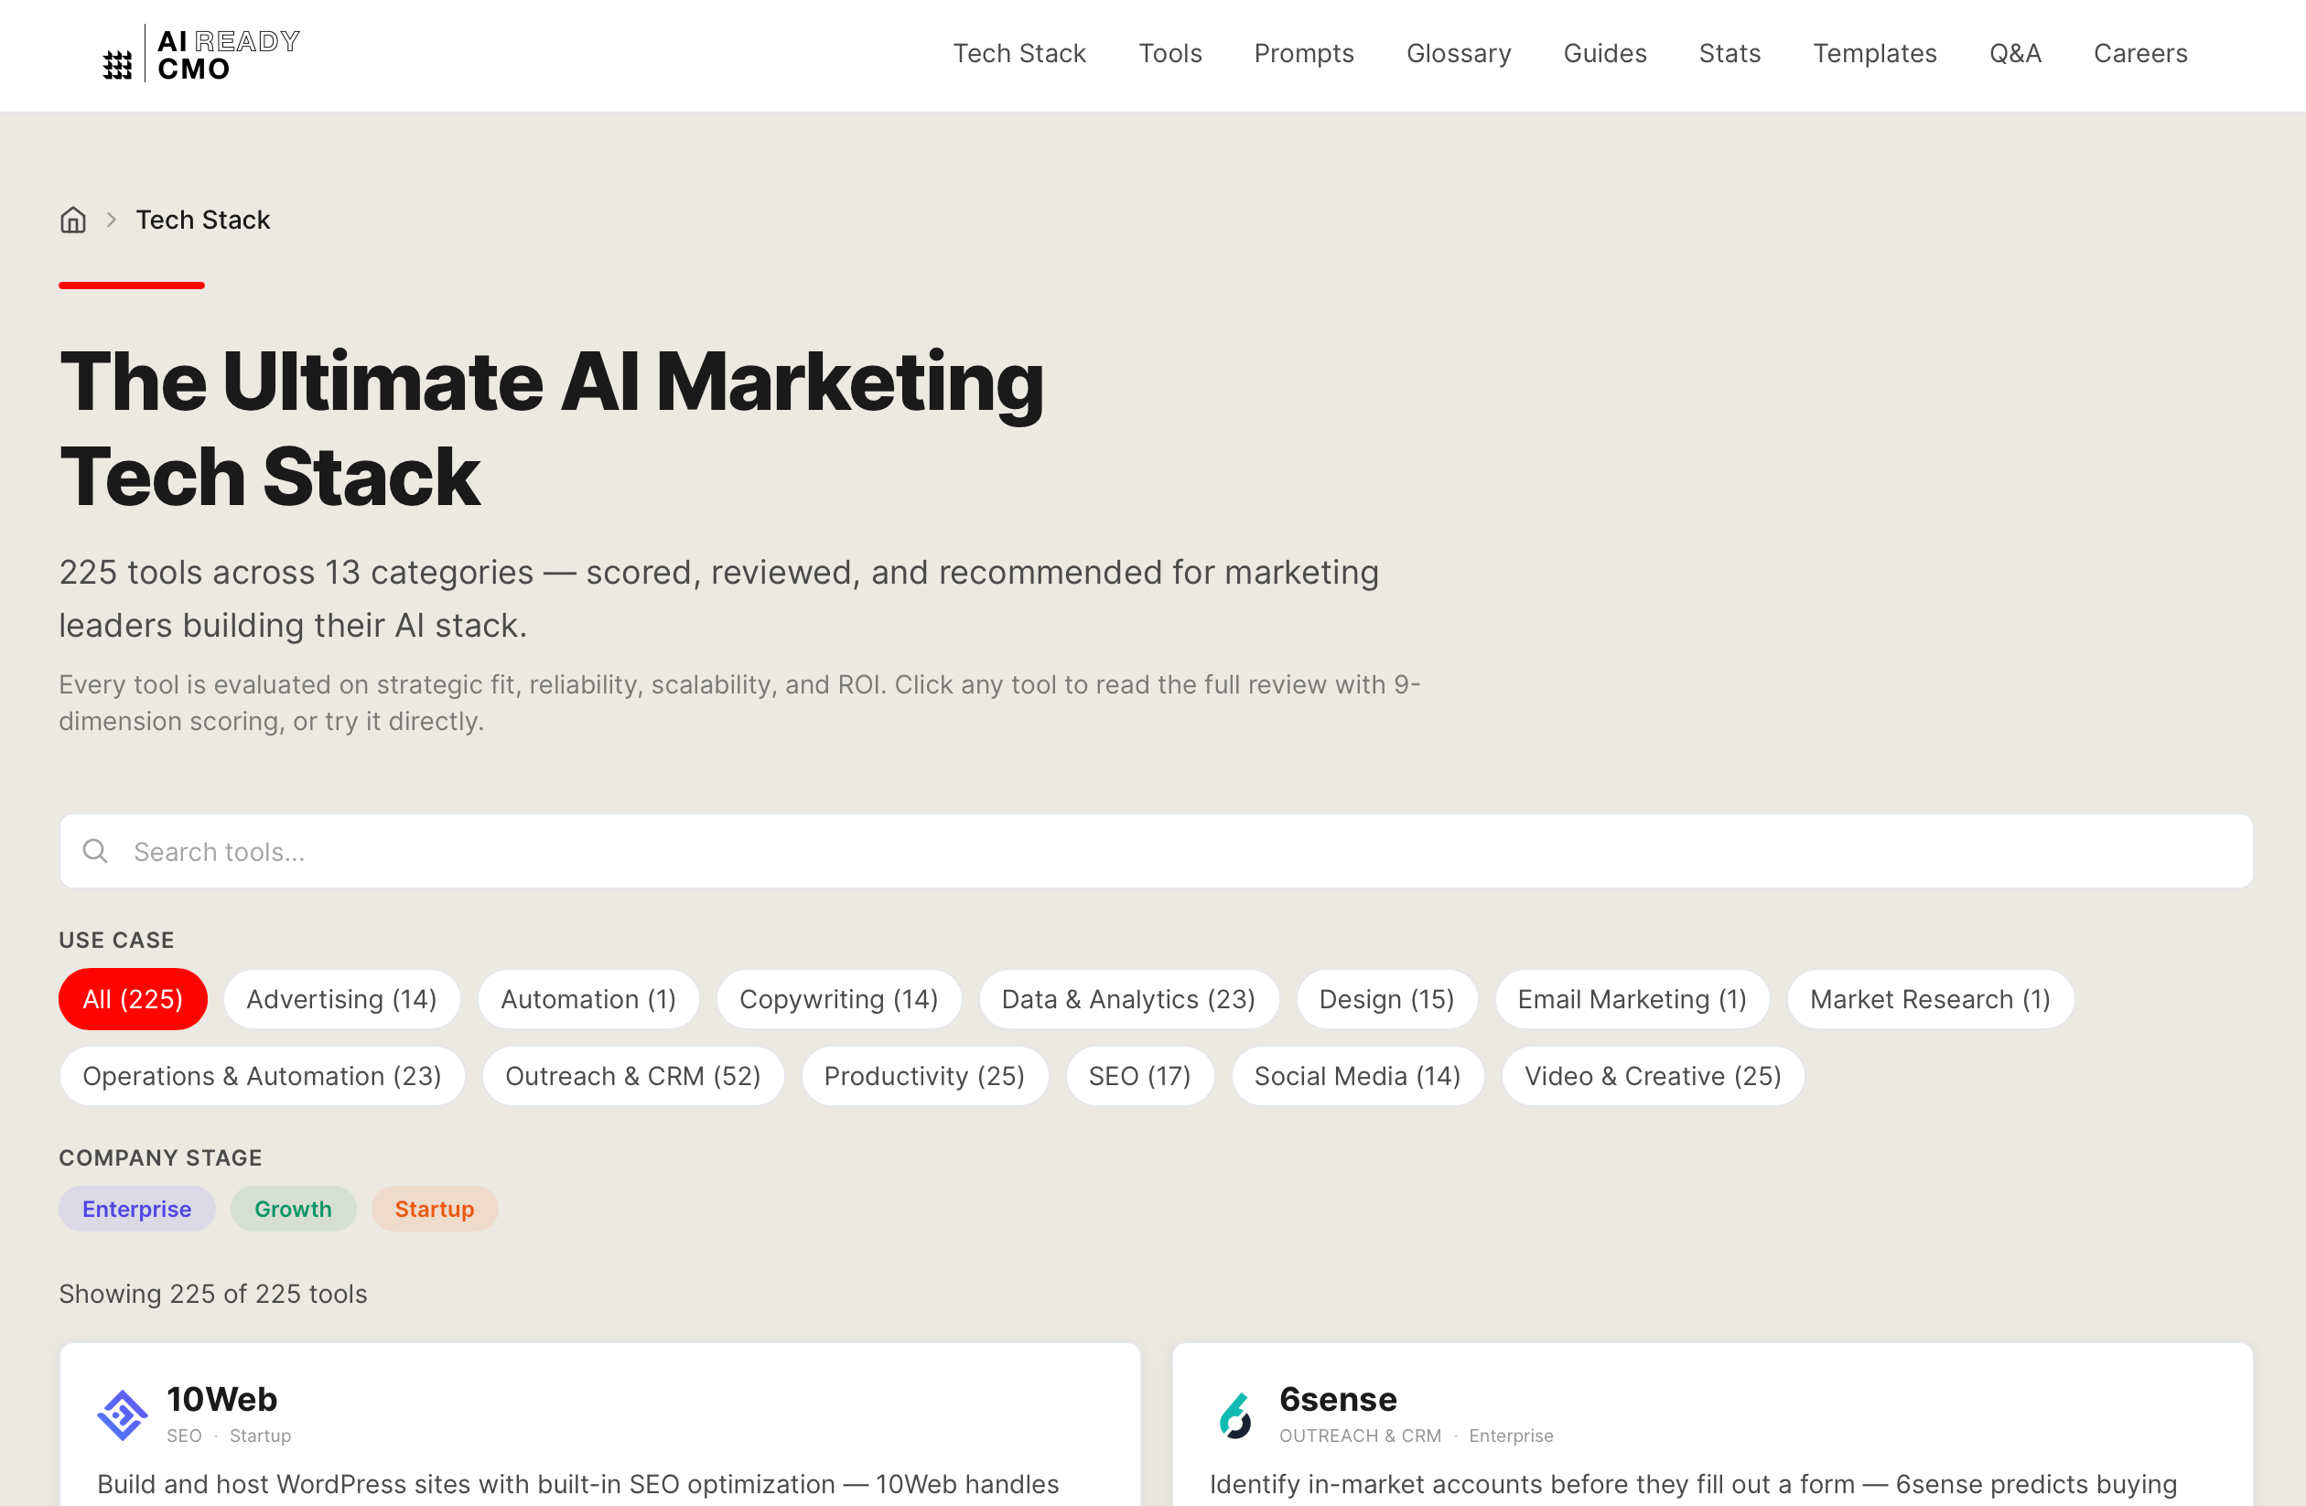Click the home breadcrumb icon
The image size is (2306, 1506).
pyautogui.click(x=72, y=220)
